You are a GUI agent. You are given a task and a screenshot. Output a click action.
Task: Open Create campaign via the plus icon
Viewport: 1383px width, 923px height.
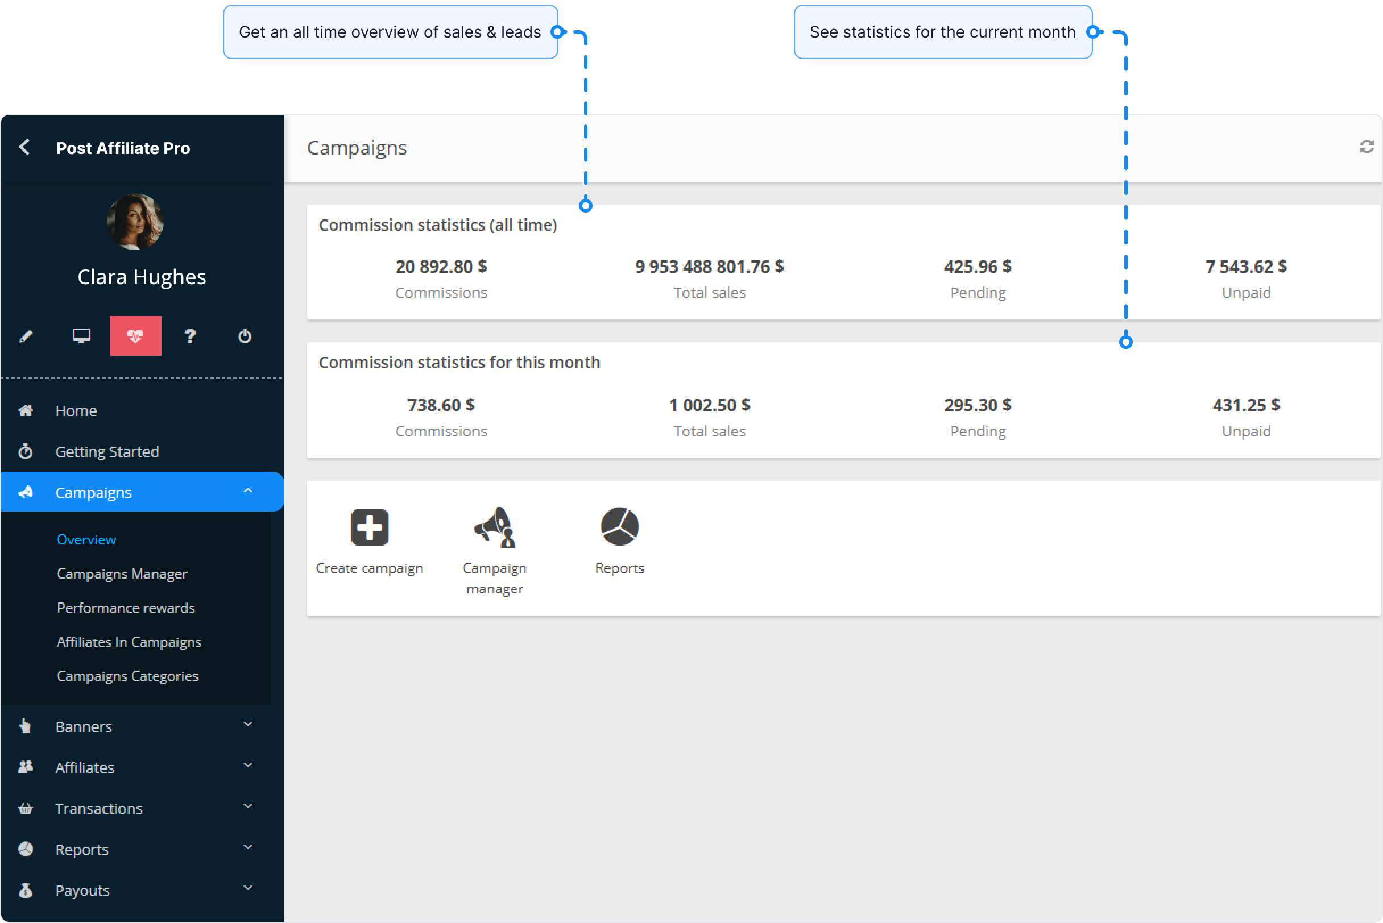pos(369,526)
